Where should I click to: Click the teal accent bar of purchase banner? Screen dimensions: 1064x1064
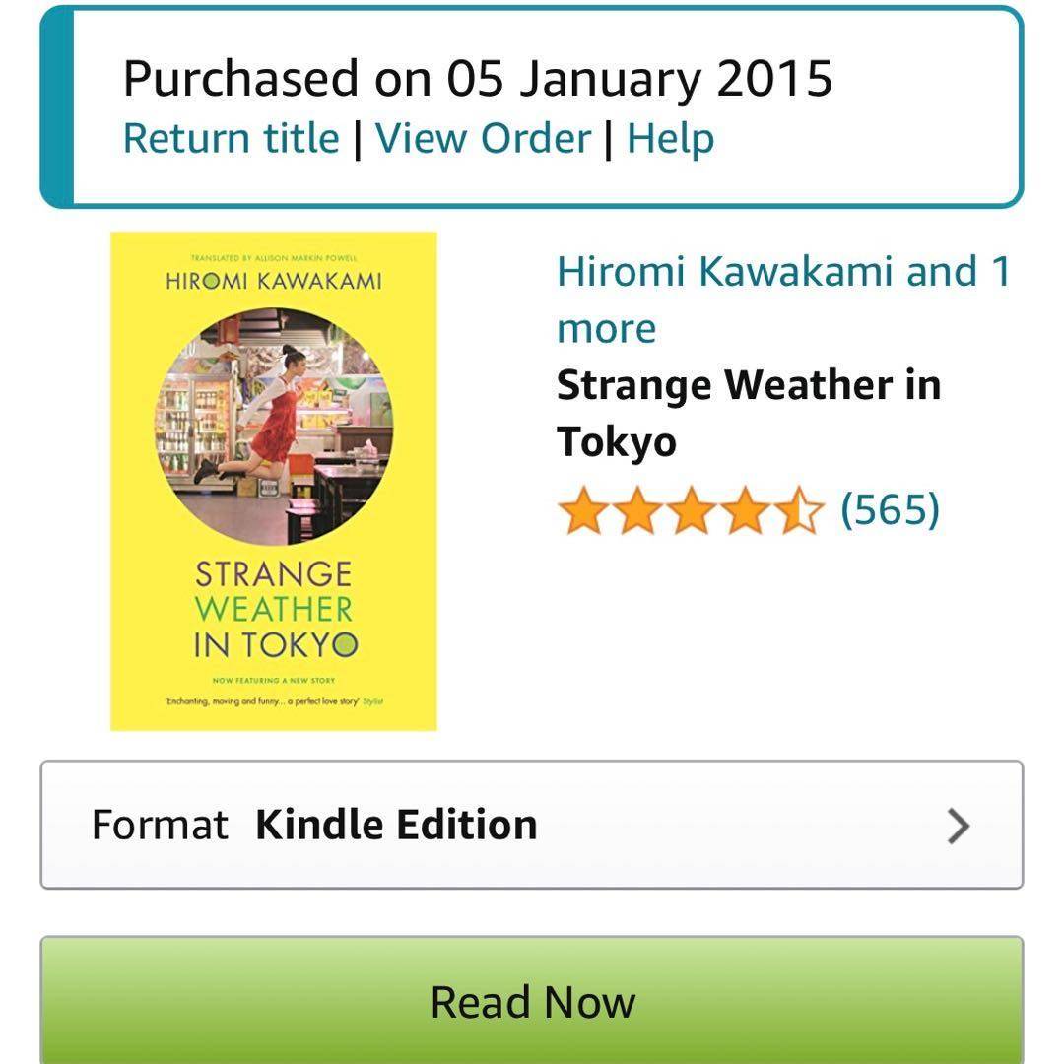click(x=56, y=106)
